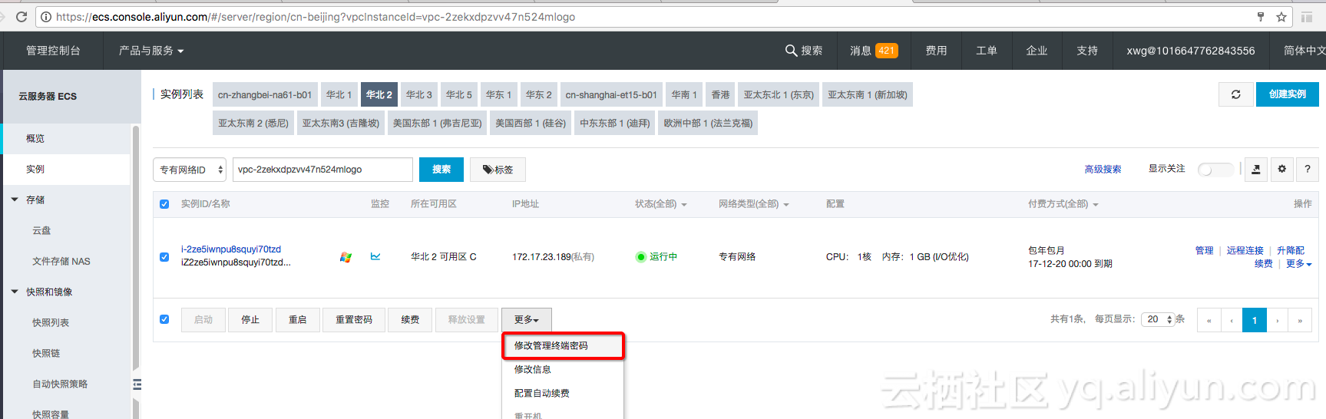Click the 重置密码 button
Image resolution: width=1326 pixels, height=419 pixels.
click(354, 320)
